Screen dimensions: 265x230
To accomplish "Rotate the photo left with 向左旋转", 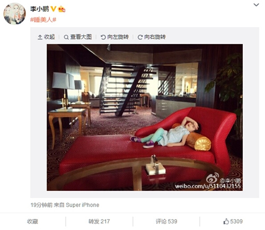I will pos(114,37).
